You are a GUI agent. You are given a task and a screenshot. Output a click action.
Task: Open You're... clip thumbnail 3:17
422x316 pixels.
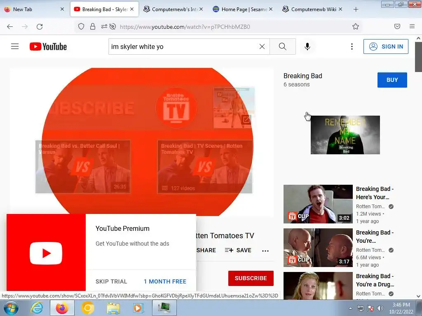(318, 247)
